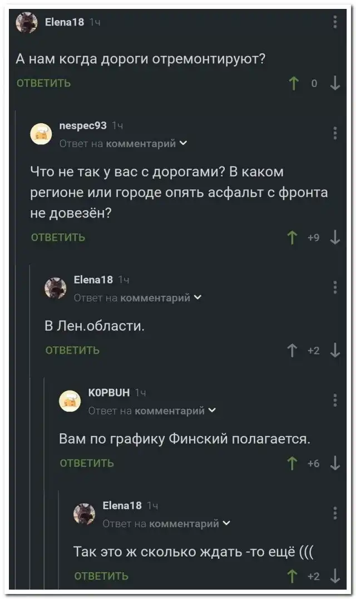Reply to the 'В Лен.области.' comment
Image resolution: width=356 pixels, height=599 pixels.
point(72,350)
